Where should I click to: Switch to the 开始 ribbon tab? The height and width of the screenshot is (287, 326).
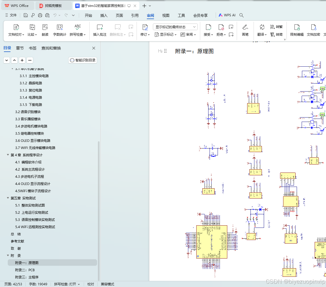click(x=88, y=15)
